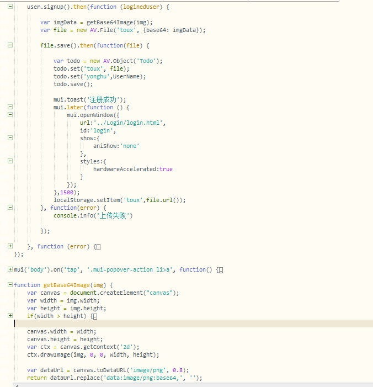
Task: Click the hardwareAccelerated:true line
Action: (x=133, y=169)
